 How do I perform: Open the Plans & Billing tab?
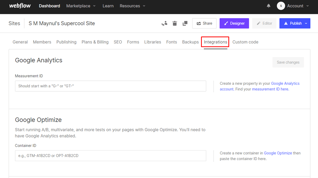(95, 42)
